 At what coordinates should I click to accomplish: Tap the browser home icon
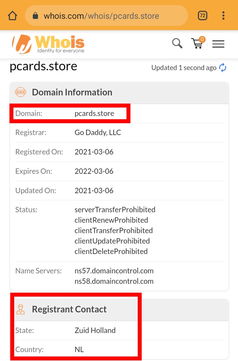(x=12, y=16)
